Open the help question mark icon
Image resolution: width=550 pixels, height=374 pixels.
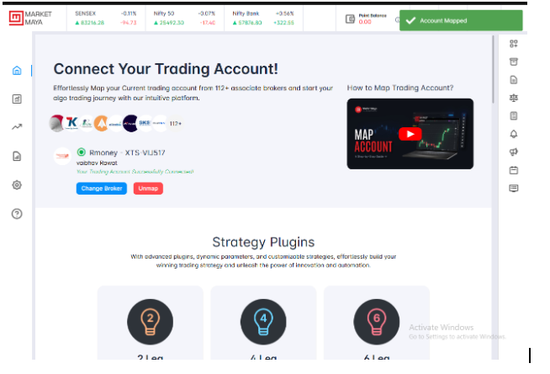(x=17, y=213)
